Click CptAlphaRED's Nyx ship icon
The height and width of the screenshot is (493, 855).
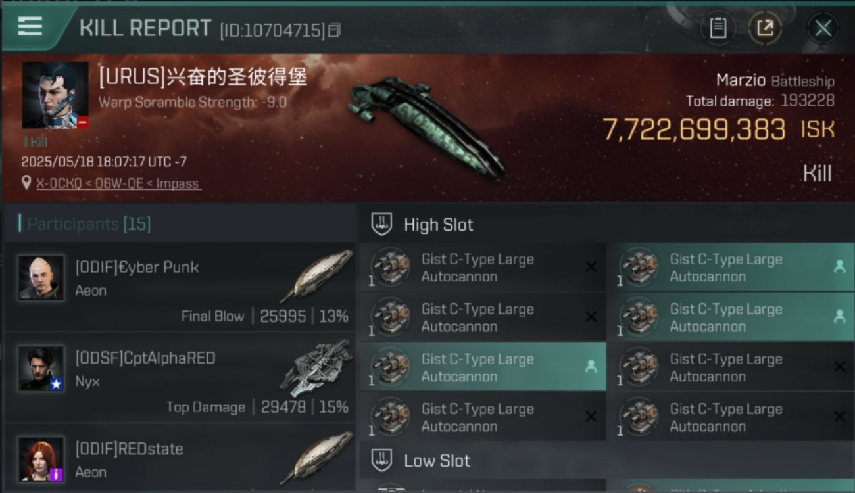[x=317, y=368]
